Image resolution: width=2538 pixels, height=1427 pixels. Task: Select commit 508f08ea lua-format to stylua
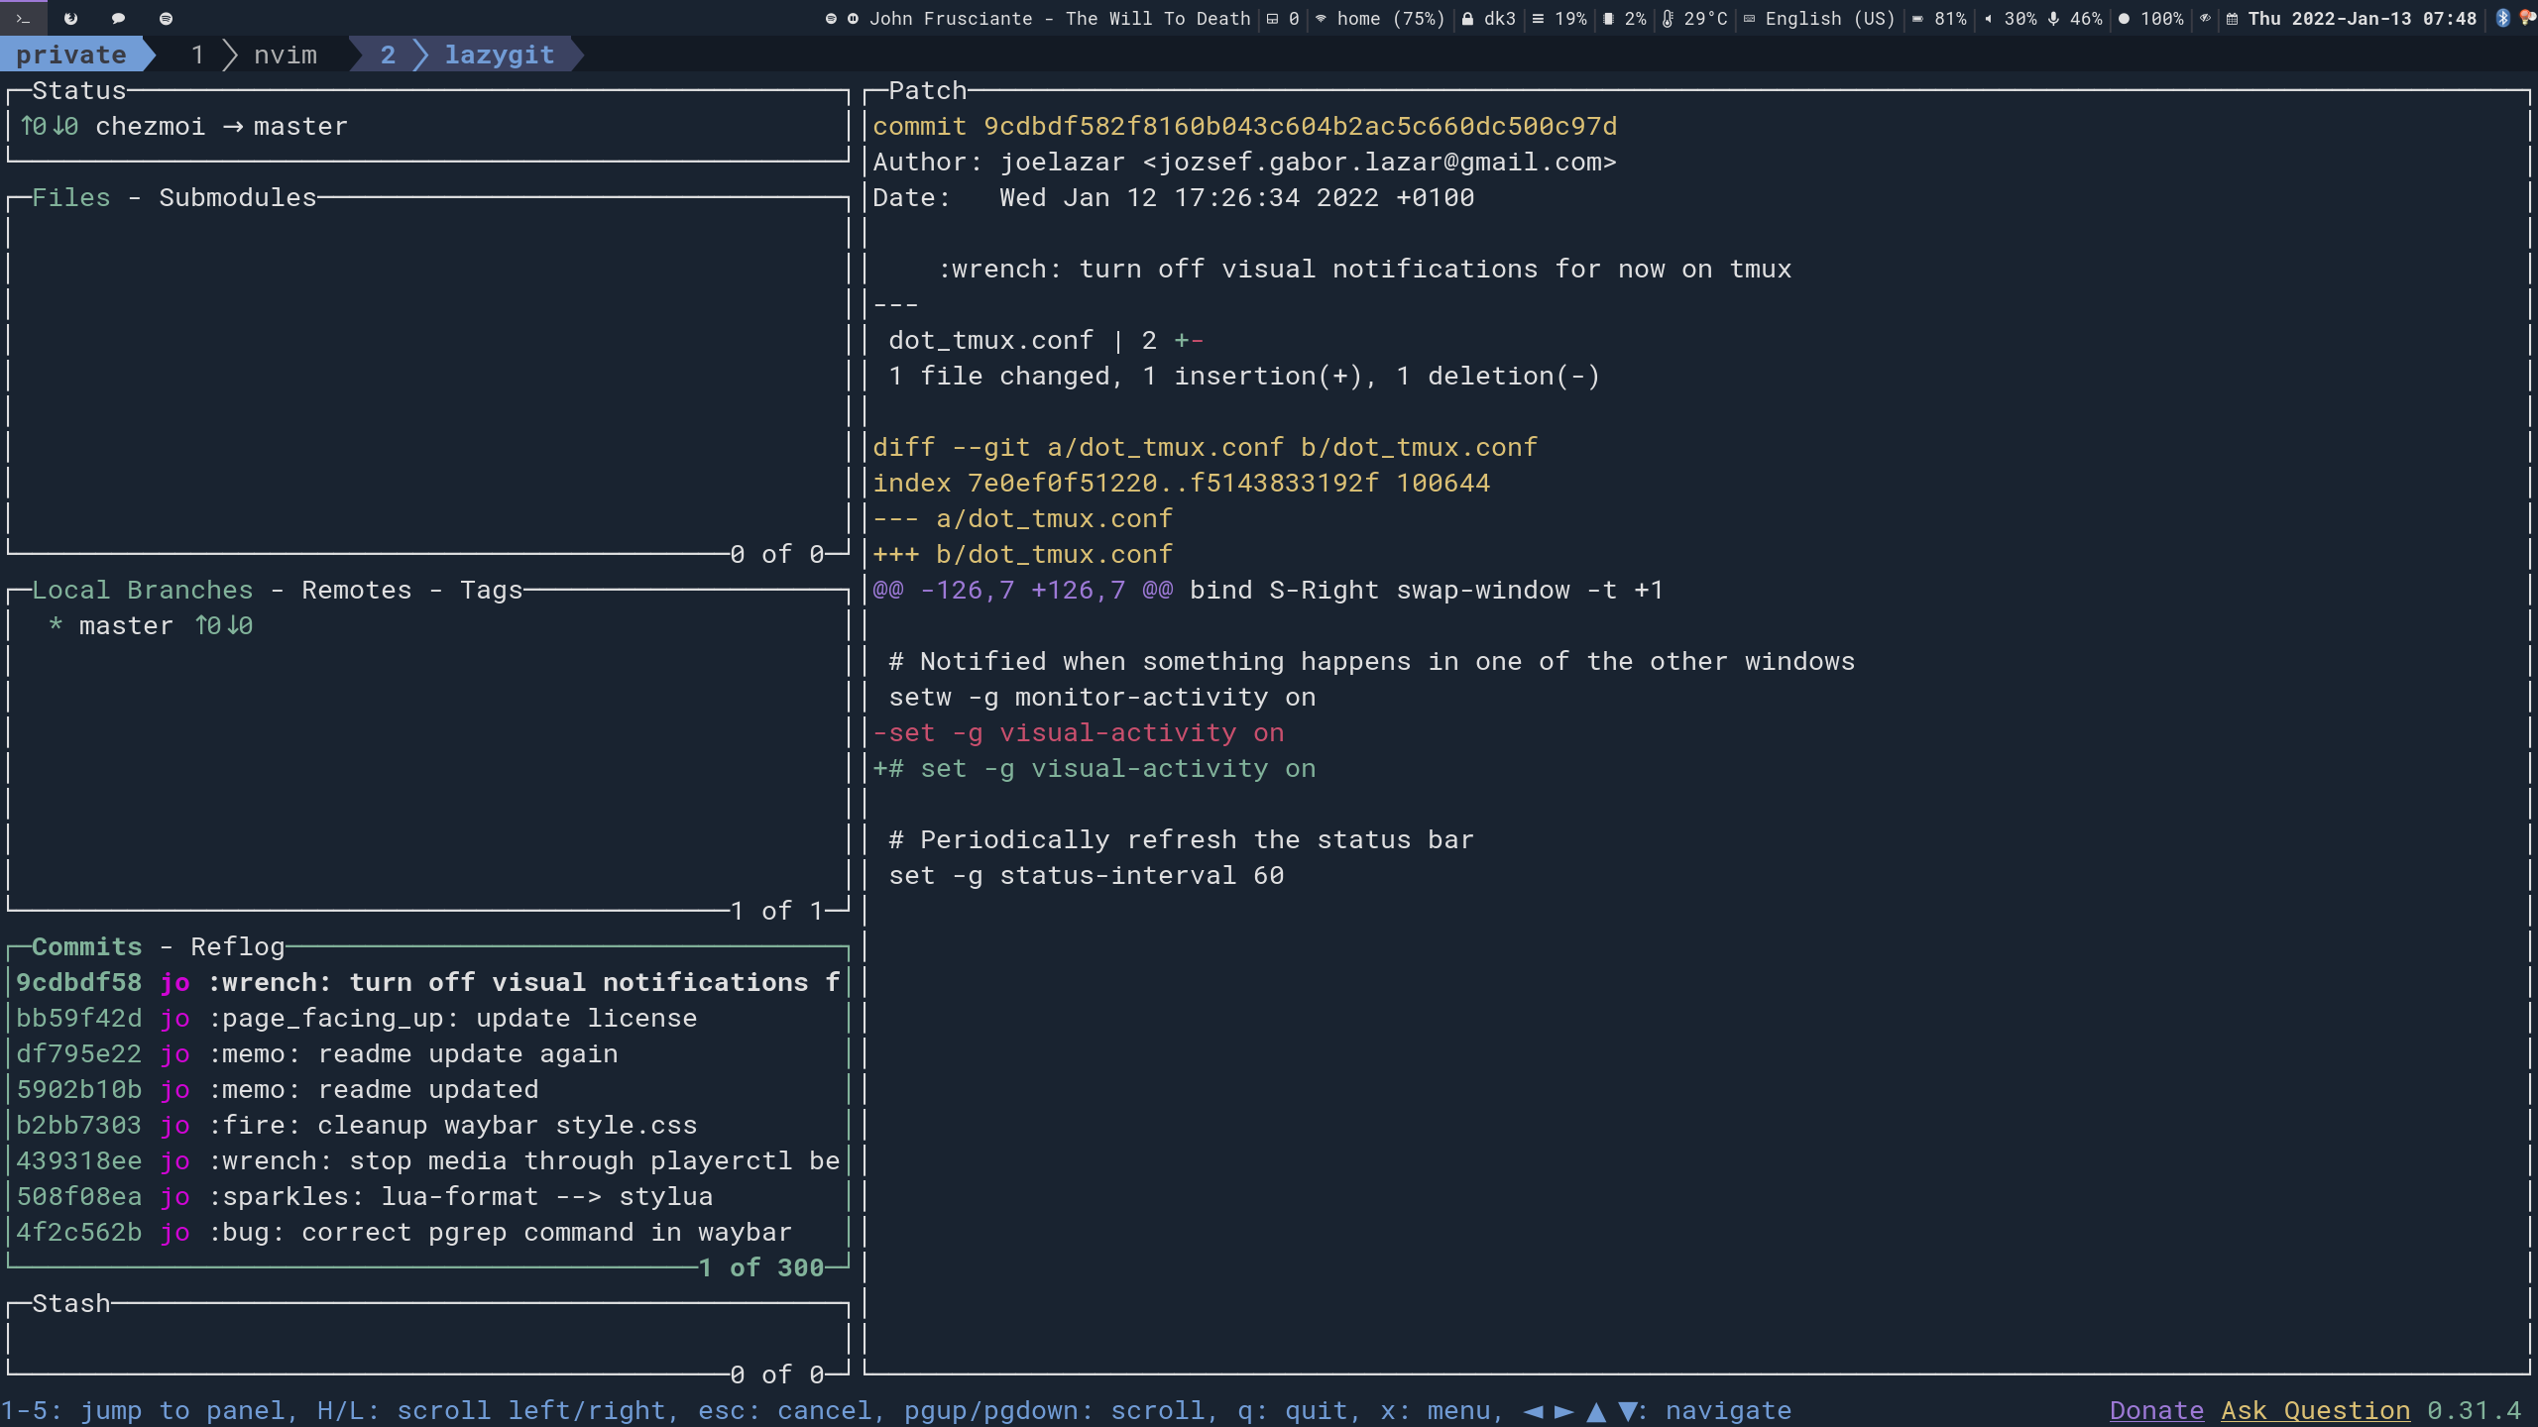point(426,1196)
